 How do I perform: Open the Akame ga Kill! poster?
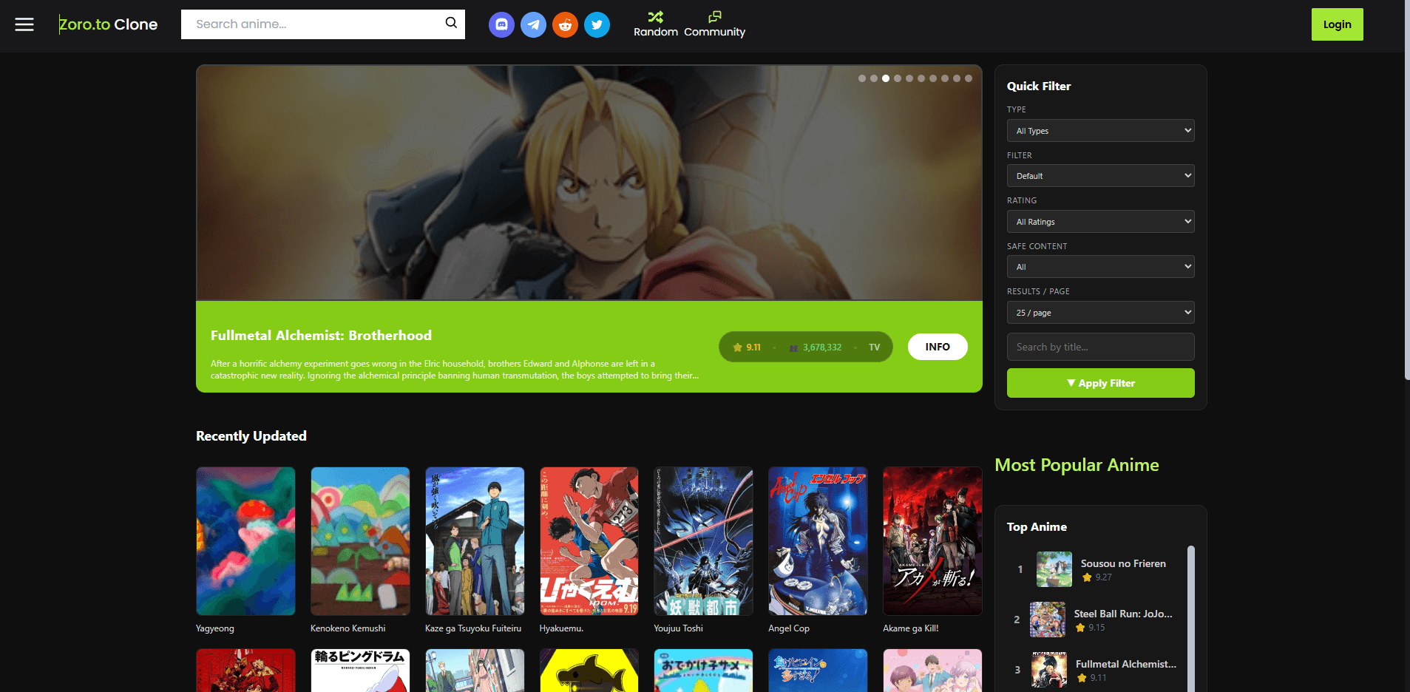pos(932,541)
